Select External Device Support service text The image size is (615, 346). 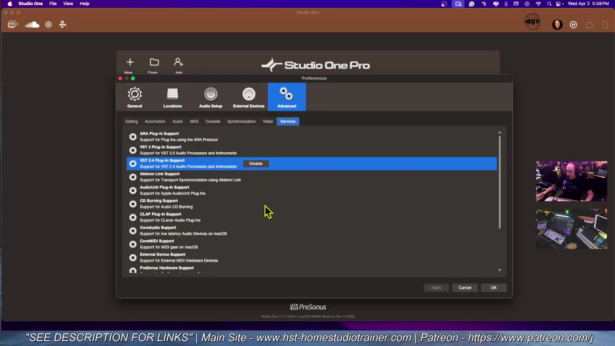[179, 258]
